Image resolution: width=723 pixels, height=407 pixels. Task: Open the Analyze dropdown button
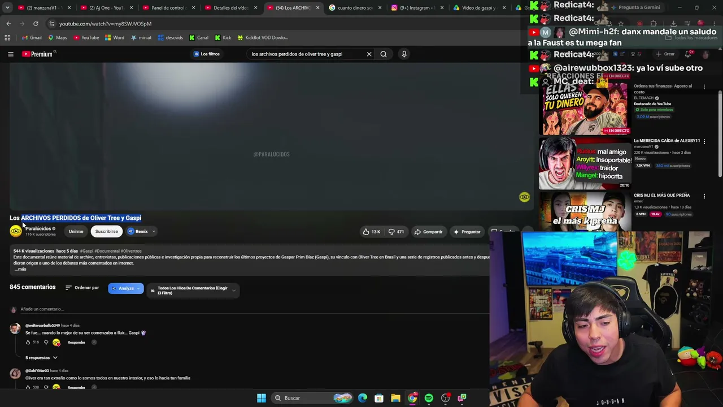point(126,289)
